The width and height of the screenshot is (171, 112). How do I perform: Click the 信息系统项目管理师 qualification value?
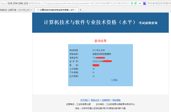tap(102, 54)
